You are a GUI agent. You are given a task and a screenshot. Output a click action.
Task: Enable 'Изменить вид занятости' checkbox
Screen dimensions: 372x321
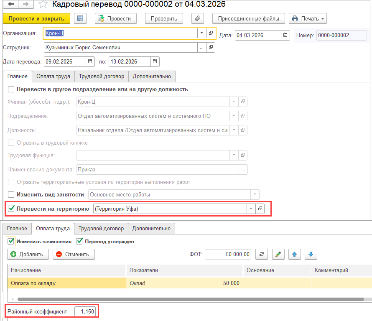click(x=11, y=194)
